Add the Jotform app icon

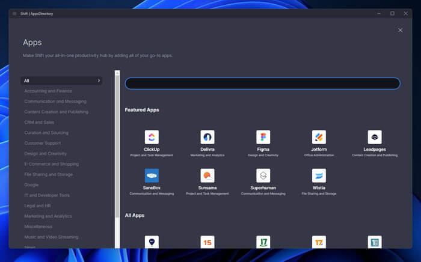click(x=319, y=137)
